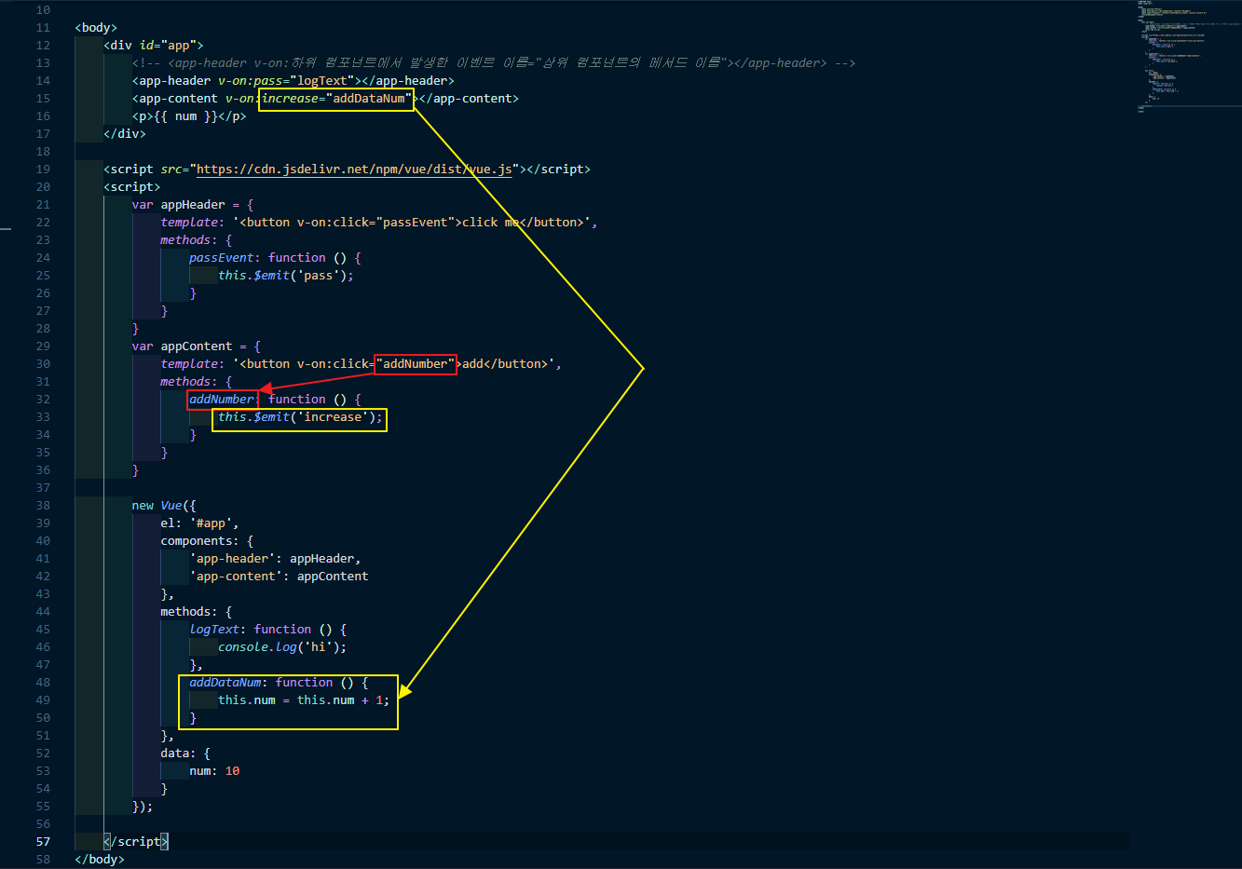Click the opening <script> tag on line 20

(x=132, y=187)
